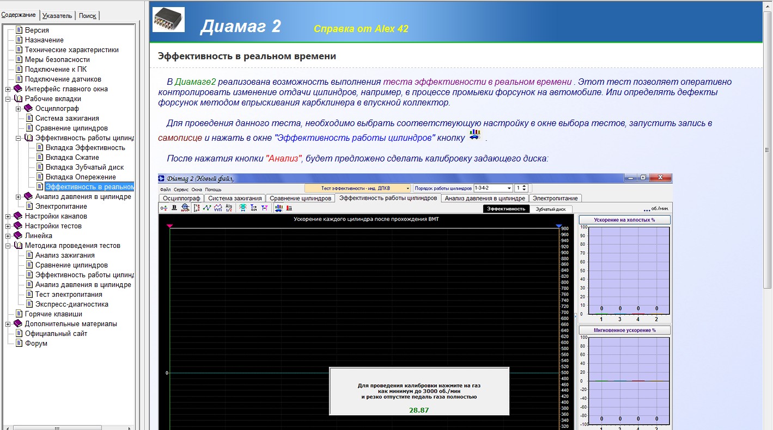Click the pink triangle marker on the graph

pos(169,226)
